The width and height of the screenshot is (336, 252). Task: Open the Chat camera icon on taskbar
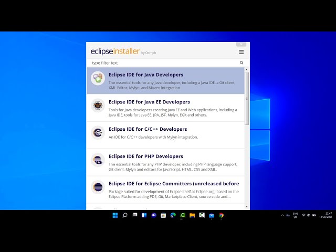pyautogui.click(x=154, y=215)
